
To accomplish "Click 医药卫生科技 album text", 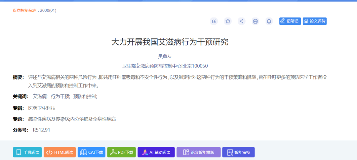I will click(42, 108).
